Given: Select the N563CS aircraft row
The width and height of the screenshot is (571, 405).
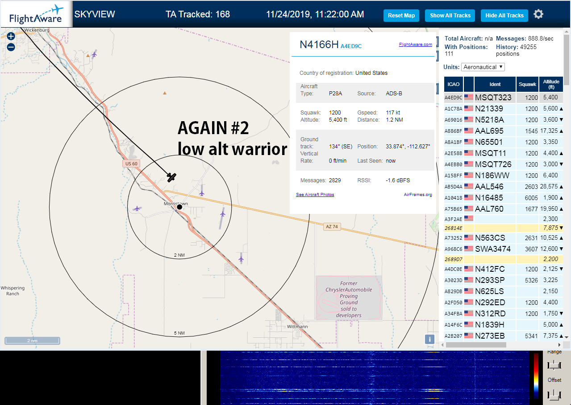Looking at the screenshot, I should point(504,237).
